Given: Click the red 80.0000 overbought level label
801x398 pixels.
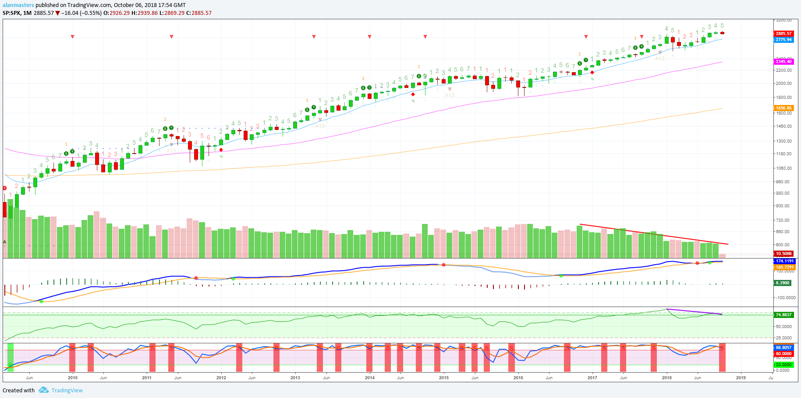Looking at the screenshot, I should coord(783,354).
